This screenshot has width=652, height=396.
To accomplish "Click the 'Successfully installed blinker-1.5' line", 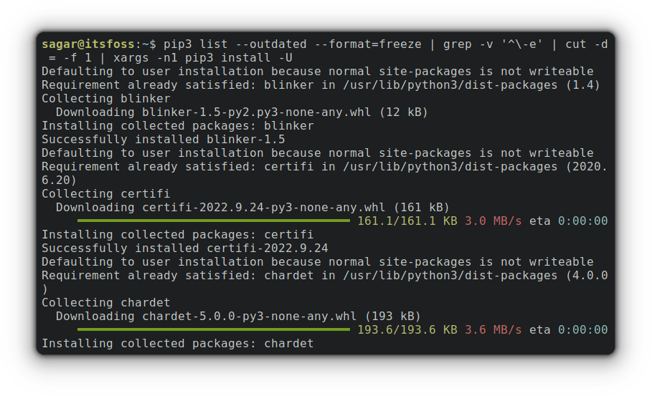I will click(x=163, y=140).
